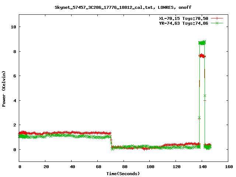
Task: Click the Time(Seconds) axis label
Action: 123,174
